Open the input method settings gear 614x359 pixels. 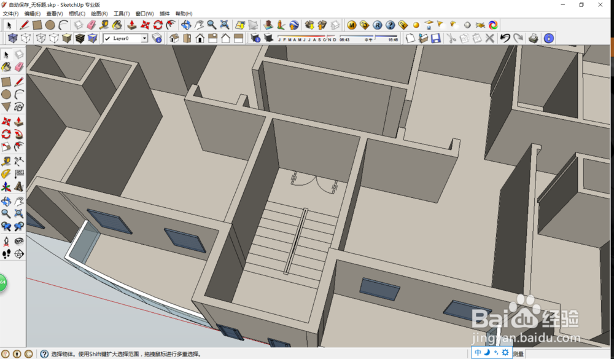point(505,352)
